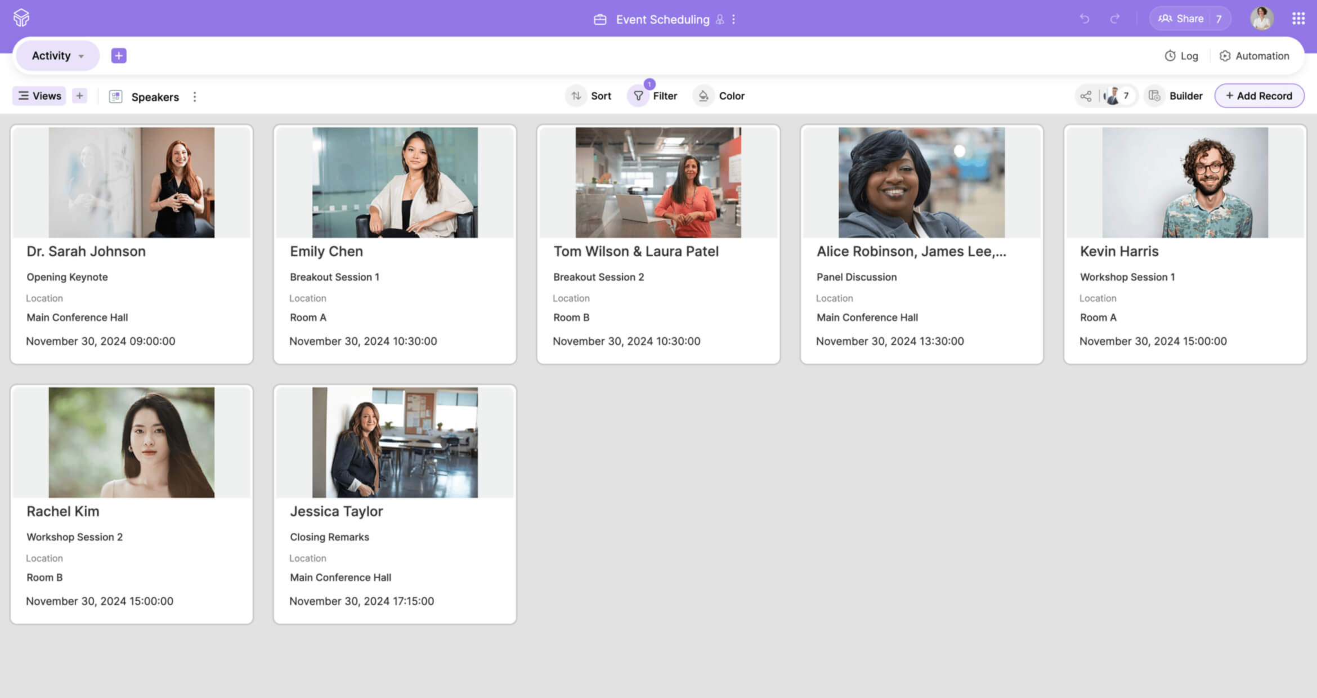Click the undo arrow icon
Image resolution: width=1317 pixels, height=698 pixels.
[x=1084, y=19]
